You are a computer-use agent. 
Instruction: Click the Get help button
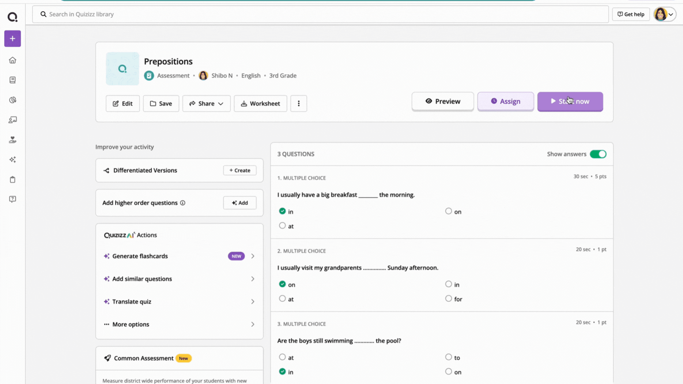pyautogui.click(x=631, y=14)
